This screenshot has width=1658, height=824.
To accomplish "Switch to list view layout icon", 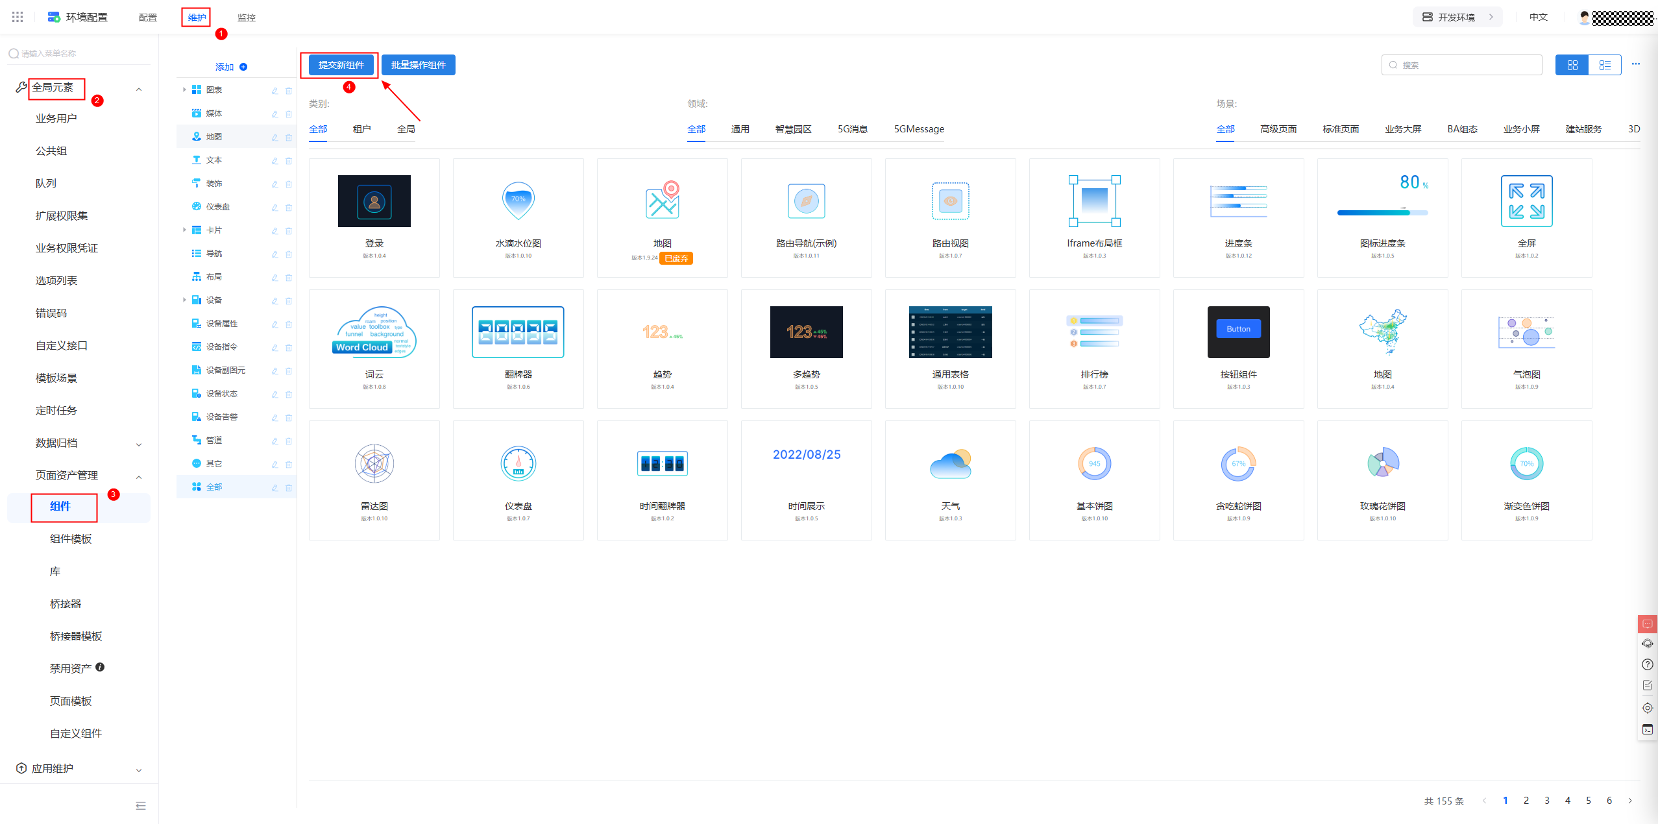I will tap(1604, 65).
